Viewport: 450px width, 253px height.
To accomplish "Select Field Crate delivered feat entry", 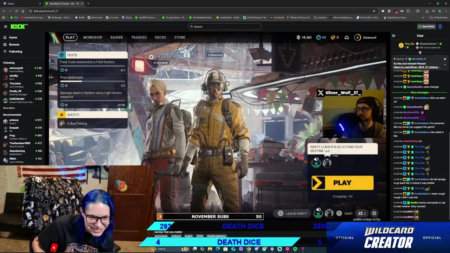I will tap(93, 66).
